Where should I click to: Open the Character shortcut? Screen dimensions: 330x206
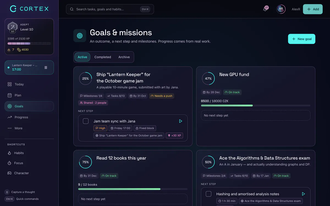(29, 173)
